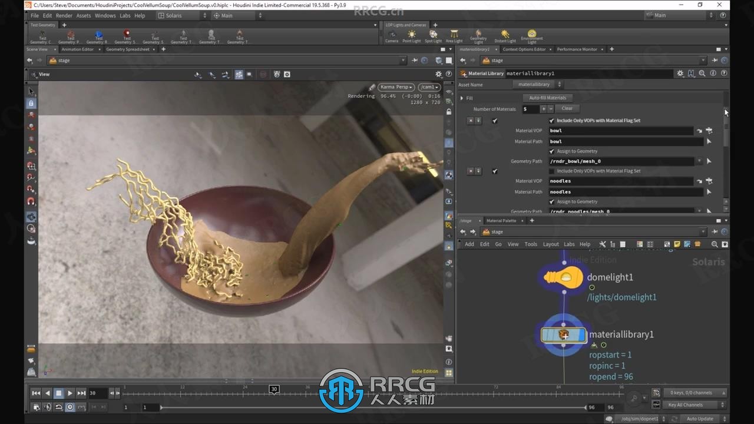This screenshot has width=754, height=424.
Task: Open the Render menu
Action: pos(64,15)
